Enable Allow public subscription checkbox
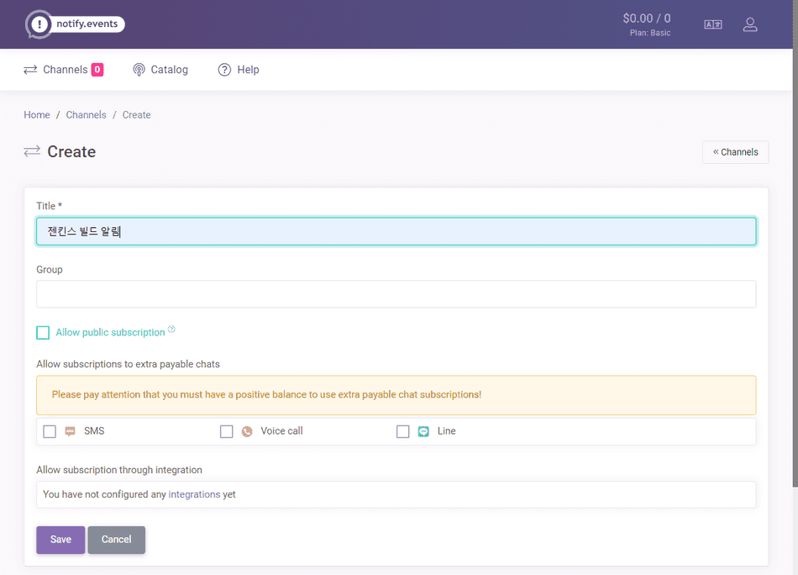Viewport: 798px width, 575px height. [x=43, y=333]
